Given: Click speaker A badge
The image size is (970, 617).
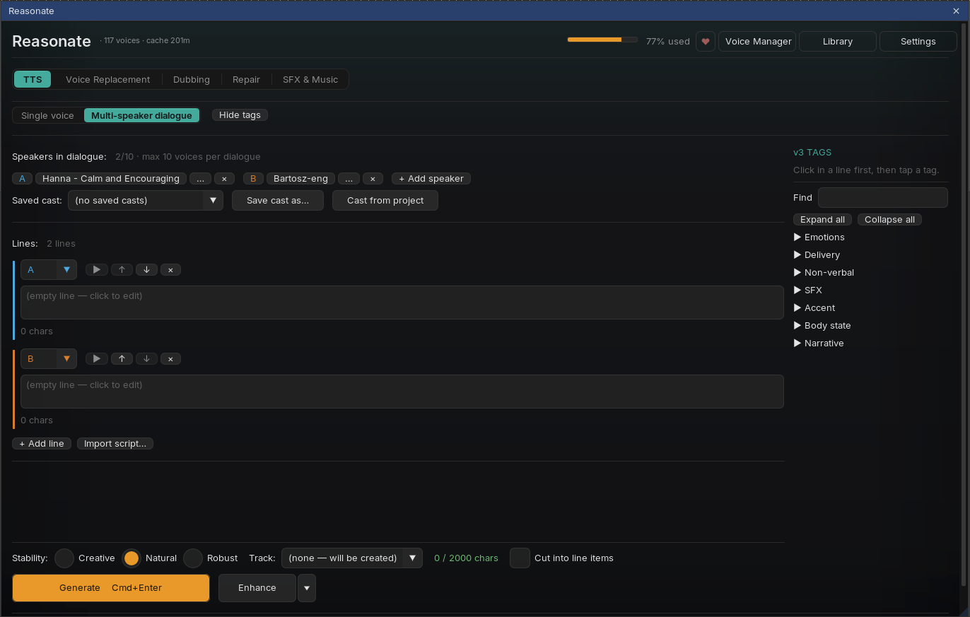Looking at the screenshot, I should coord(23,179).
